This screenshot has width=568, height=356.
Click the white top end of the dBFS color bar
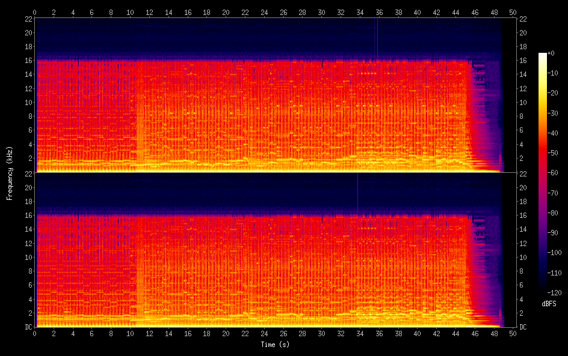(x=543, y=55)
